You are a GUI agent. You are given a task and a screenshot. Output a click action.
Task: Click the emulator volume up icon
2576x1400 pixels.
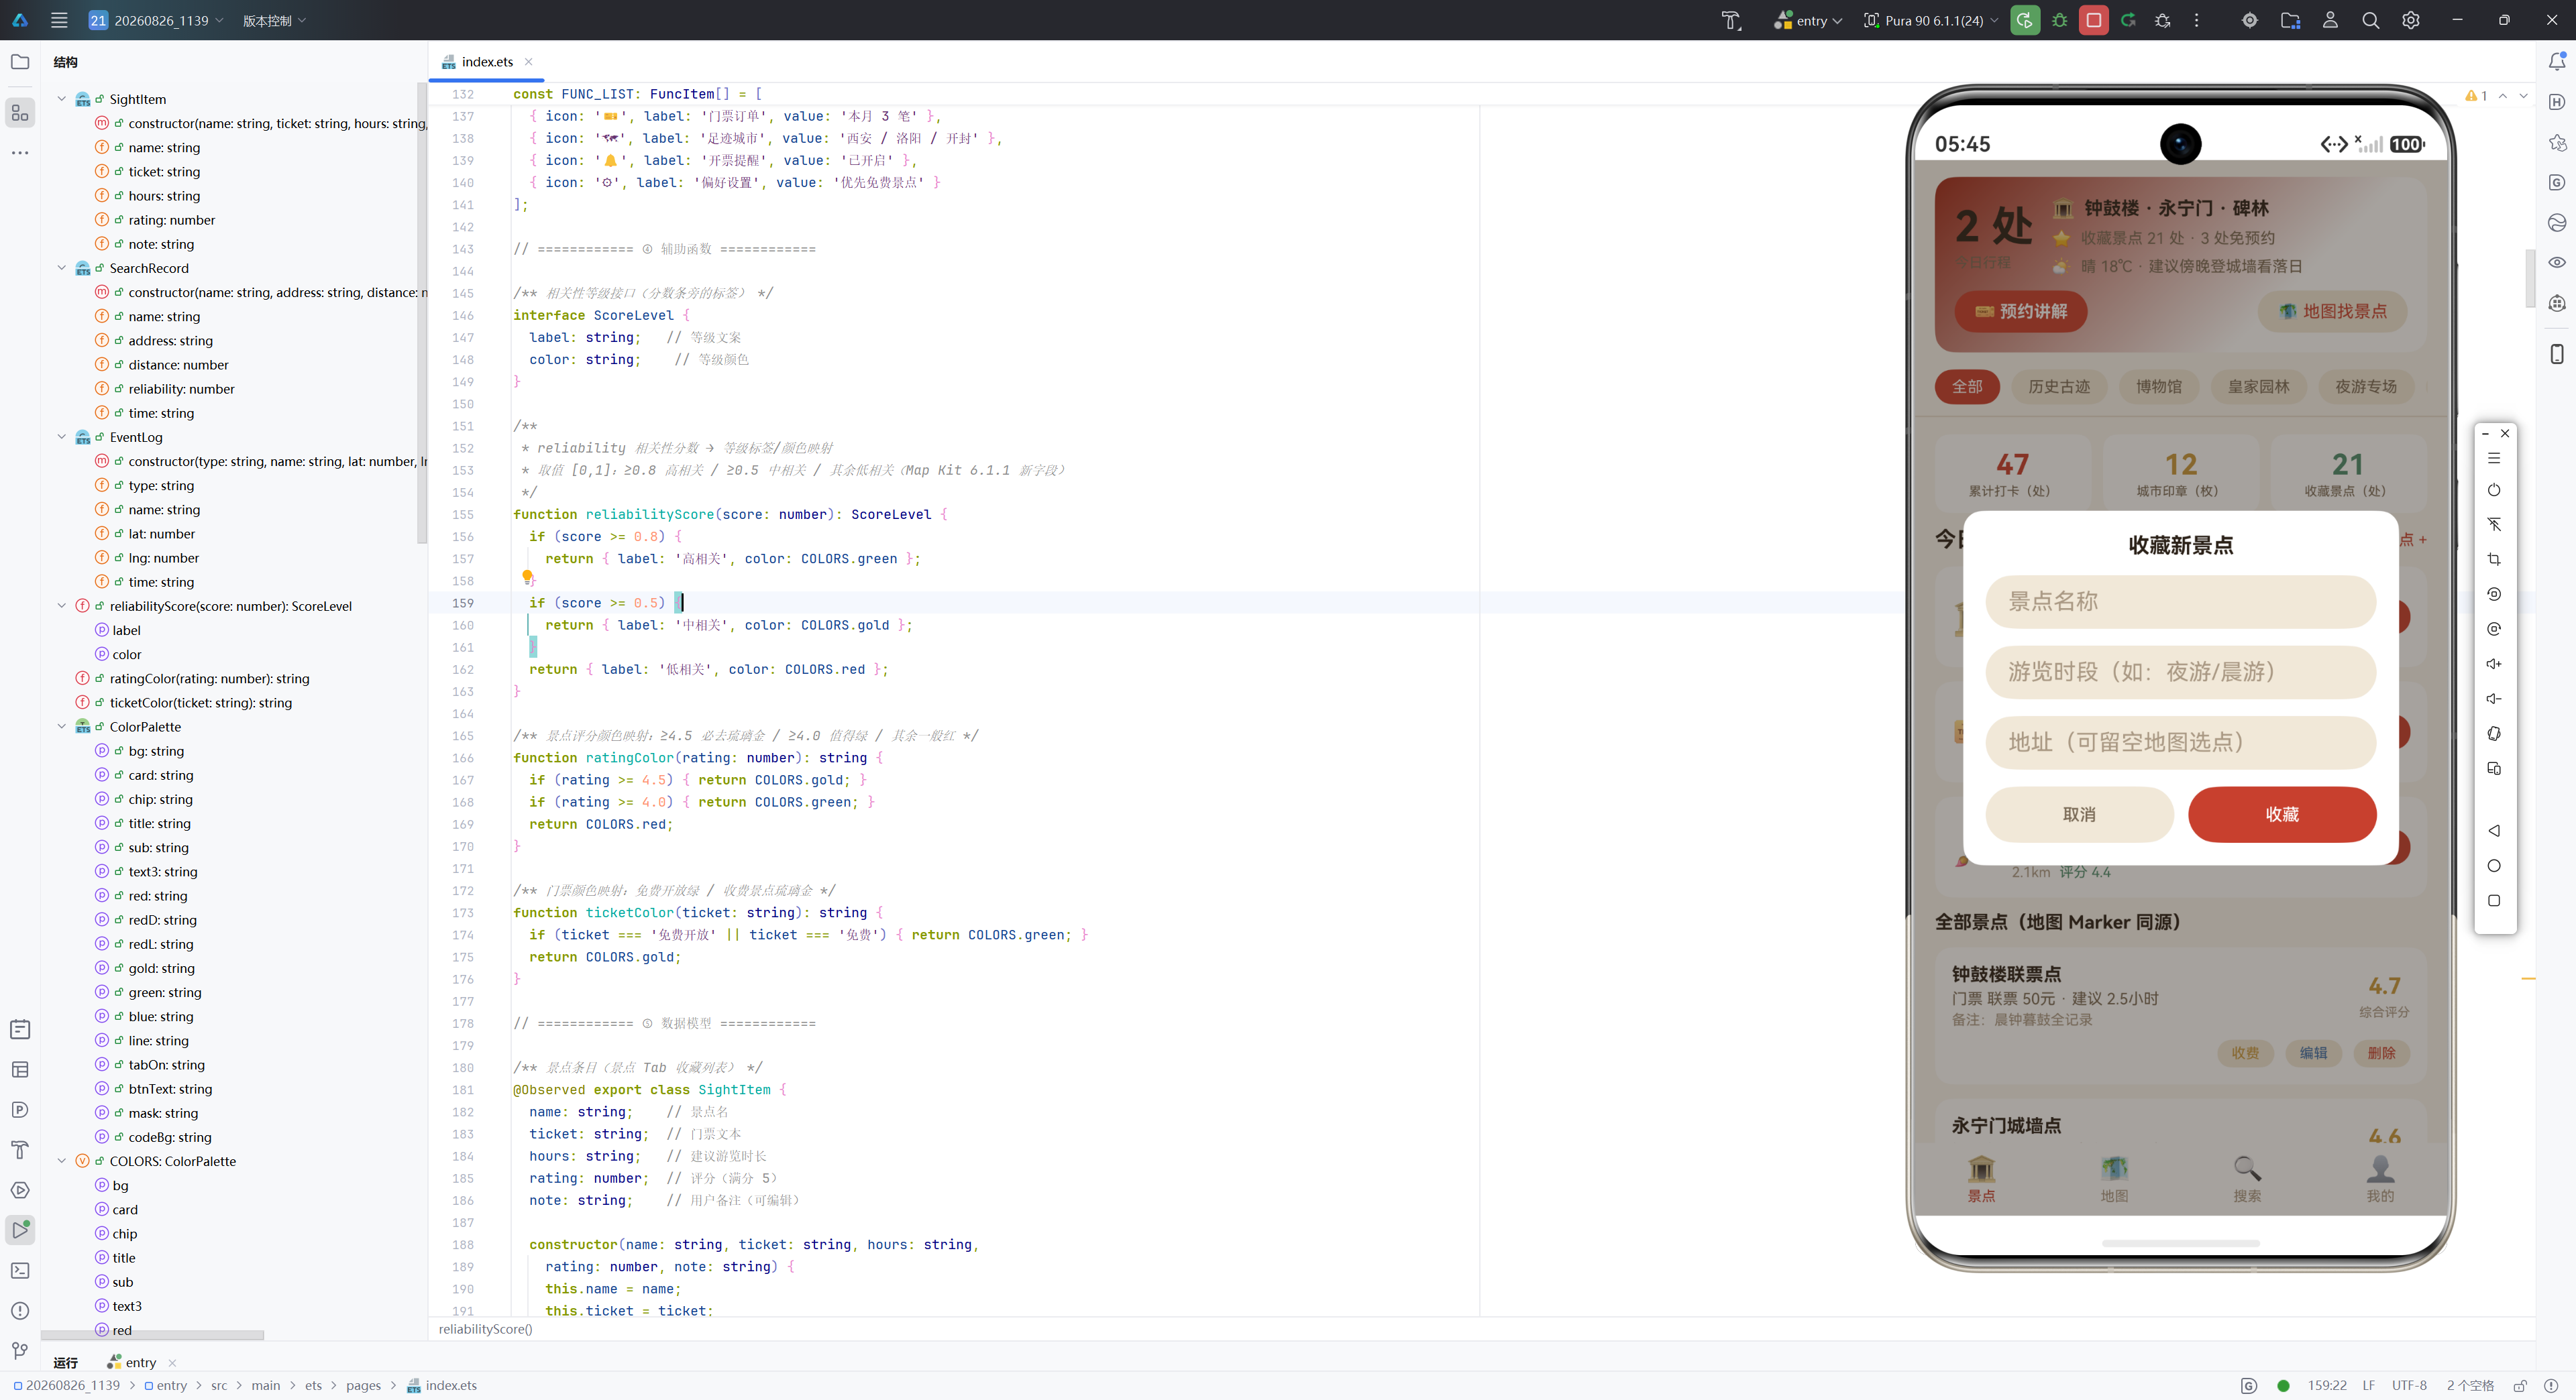coord(2494,664)
